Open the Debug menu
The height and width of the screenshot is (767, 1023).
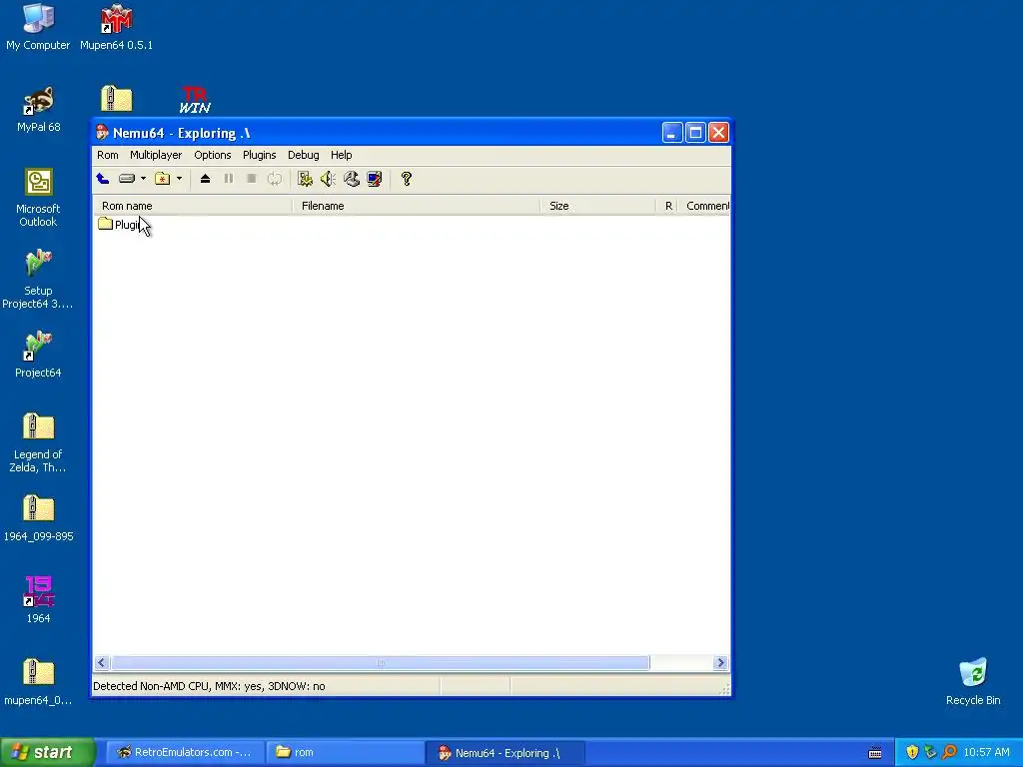(x=304, y=155)
